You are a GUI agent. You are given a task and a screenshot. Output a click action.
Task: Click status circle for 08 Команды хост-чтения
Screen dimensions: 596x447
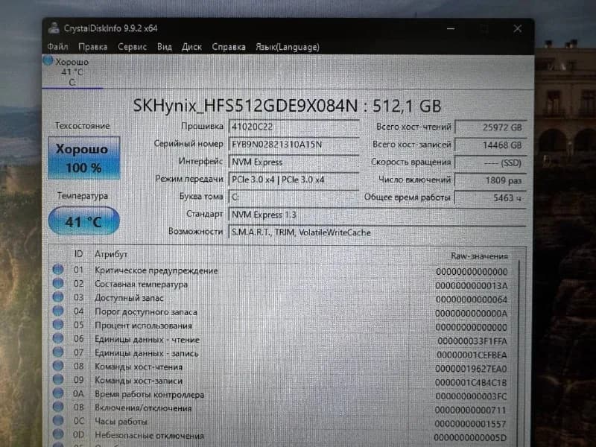click(58, 366)
